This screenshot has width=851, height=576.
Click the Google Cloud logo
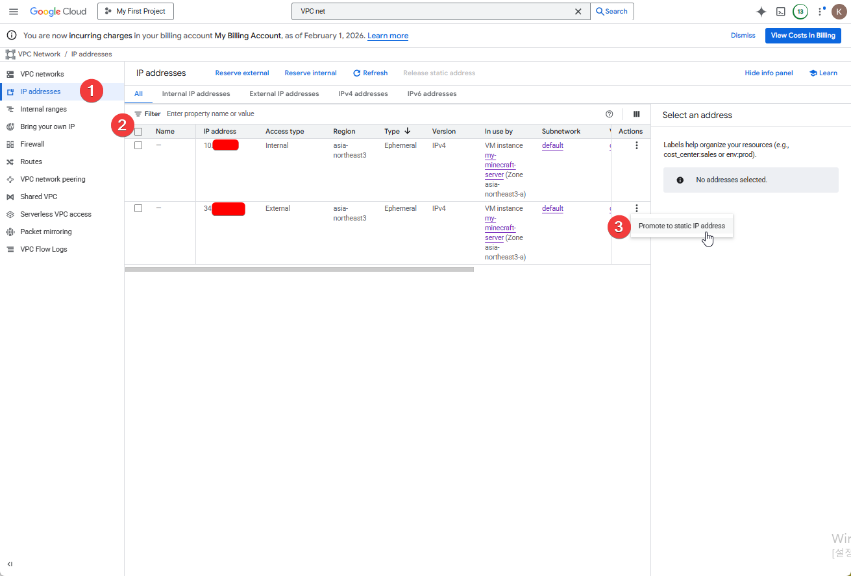58,12
